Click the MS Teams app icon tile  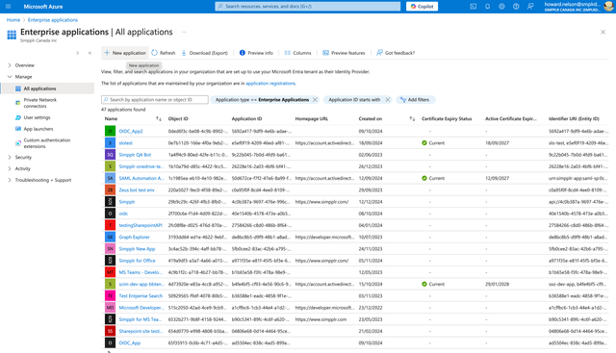(x=110, y=272)
